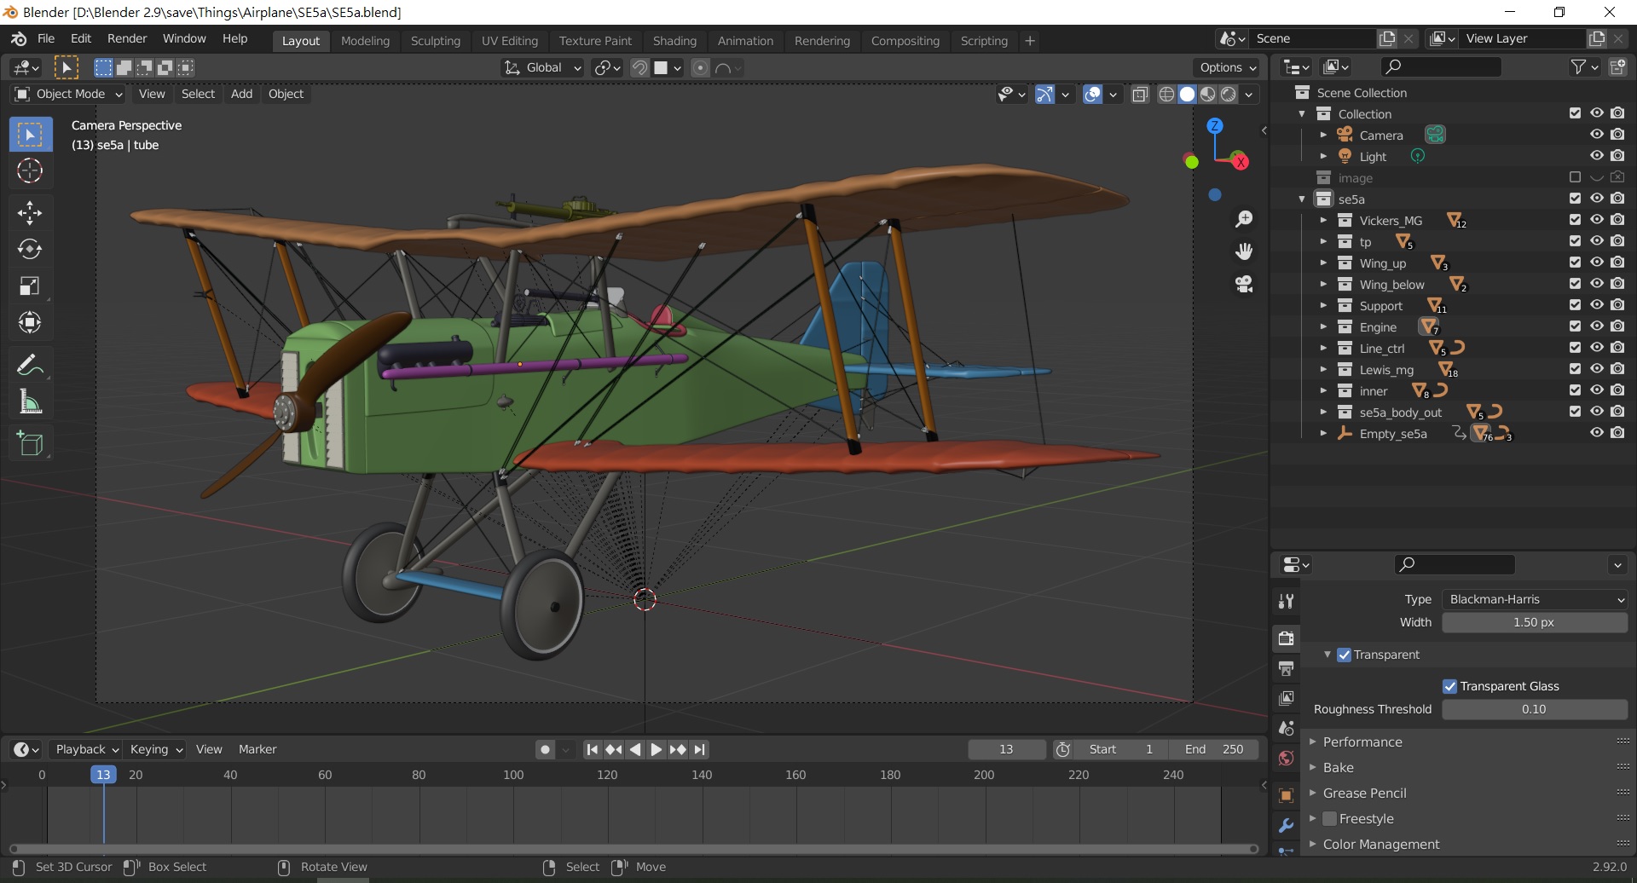This screenshot has height=883, width=1637.
Task: Select the Rotate tool
Action: 30,249
